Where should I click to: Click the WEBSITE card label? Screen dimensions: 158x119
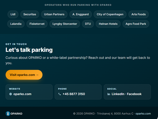tap(15, 89)
